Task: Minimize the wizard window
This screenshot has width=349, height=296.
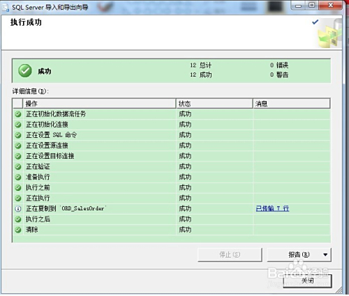Action: tap(298, 6)
